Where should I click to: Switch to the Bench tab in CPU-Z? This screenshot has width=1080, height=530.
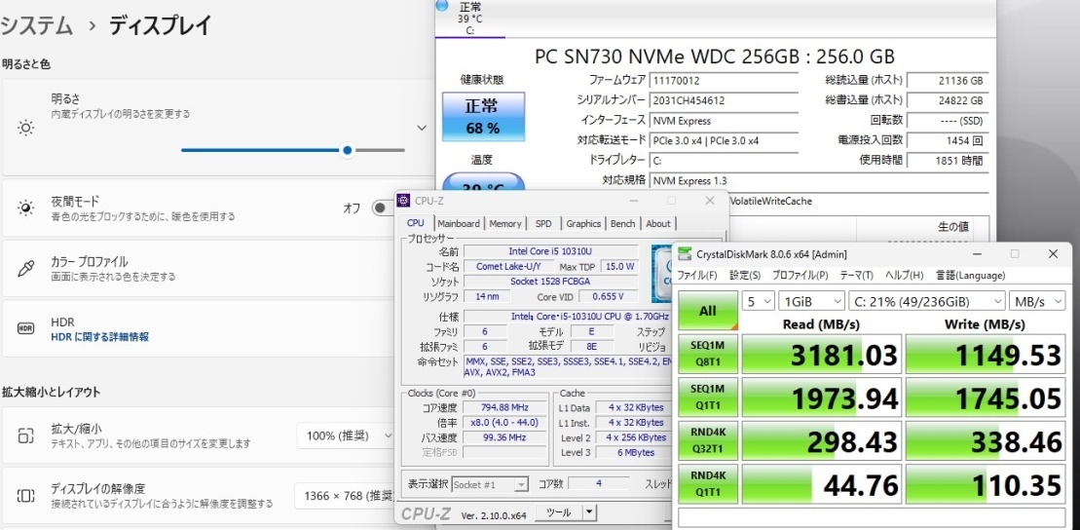click(622, 223)
